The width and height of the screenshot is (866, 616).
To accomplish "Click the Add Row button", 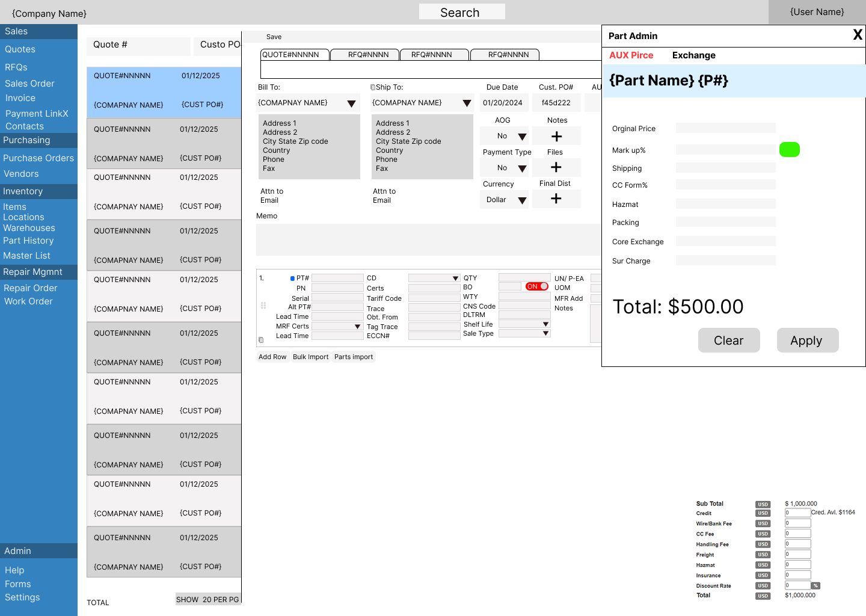I will click(x=272, y=357).
